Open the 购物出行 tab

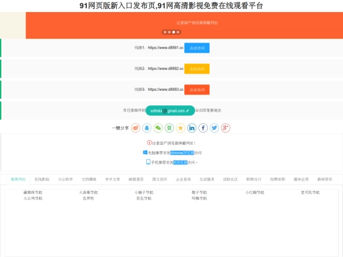point(254,180)
